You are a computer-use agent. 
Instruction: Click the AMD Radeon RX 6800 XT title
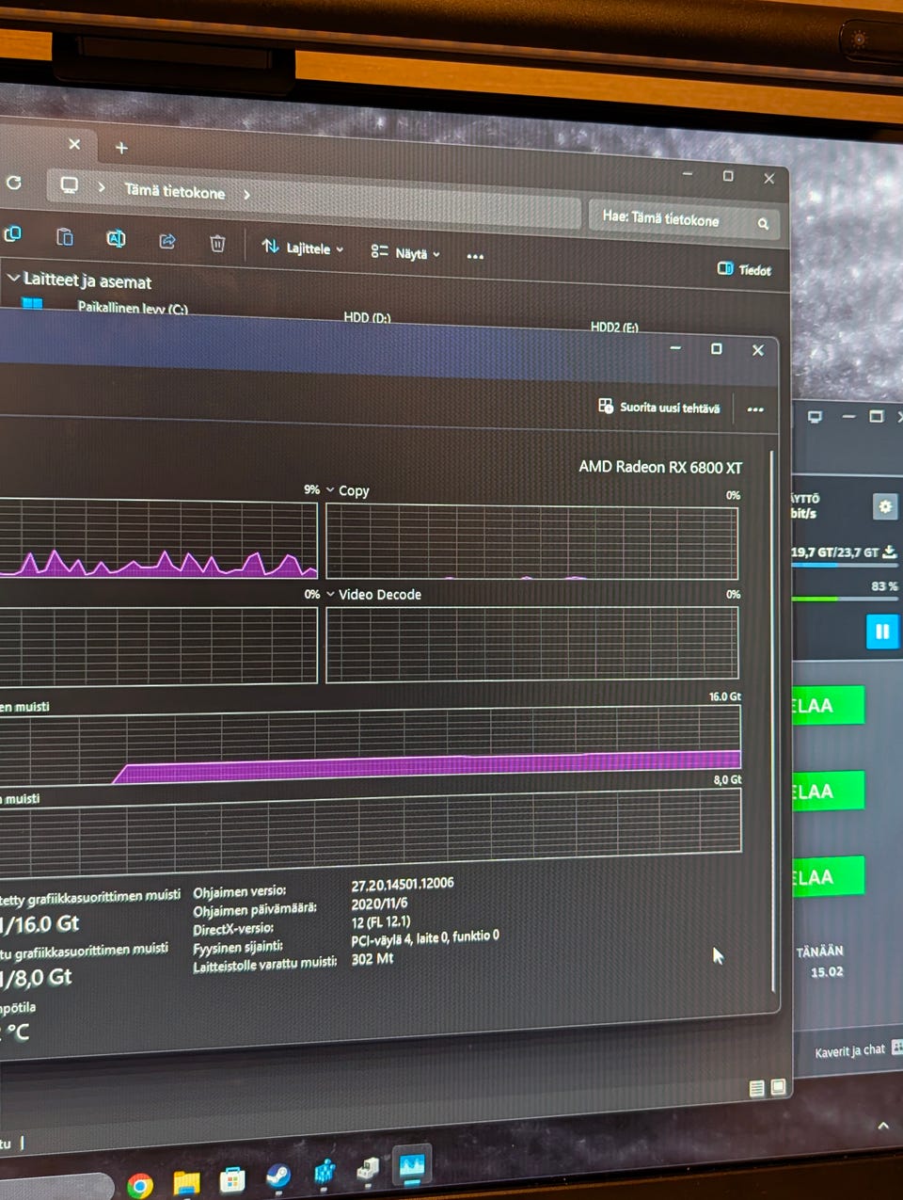(x=660, y=467)
